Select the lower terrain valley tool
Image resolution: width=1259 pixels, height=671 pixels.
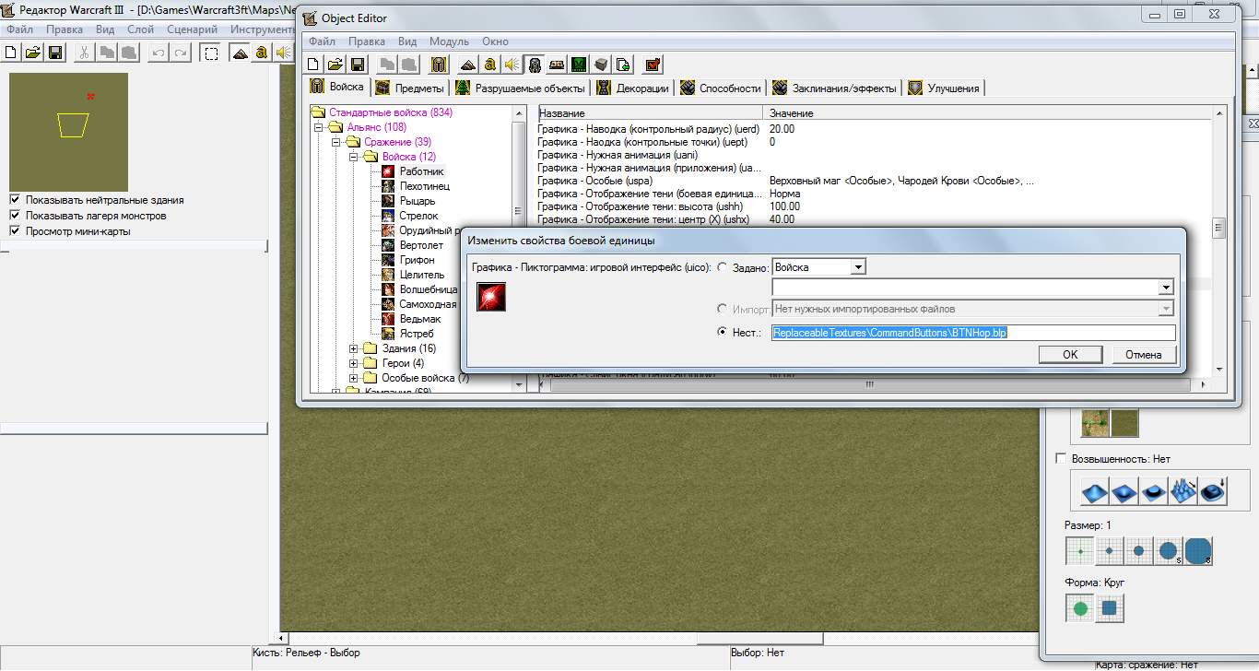coord(1124,491)
